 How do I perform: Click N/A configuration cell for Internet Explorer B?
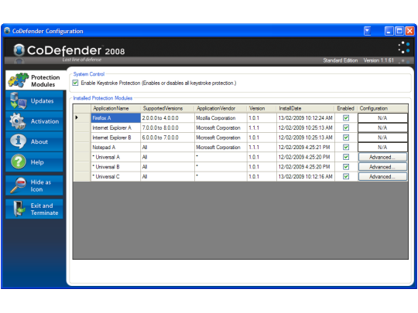pos(382,138)
